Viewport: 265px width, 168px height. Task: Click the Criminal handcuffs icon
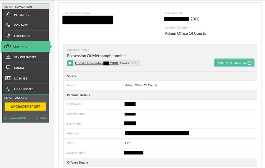[x=8, y=46]
